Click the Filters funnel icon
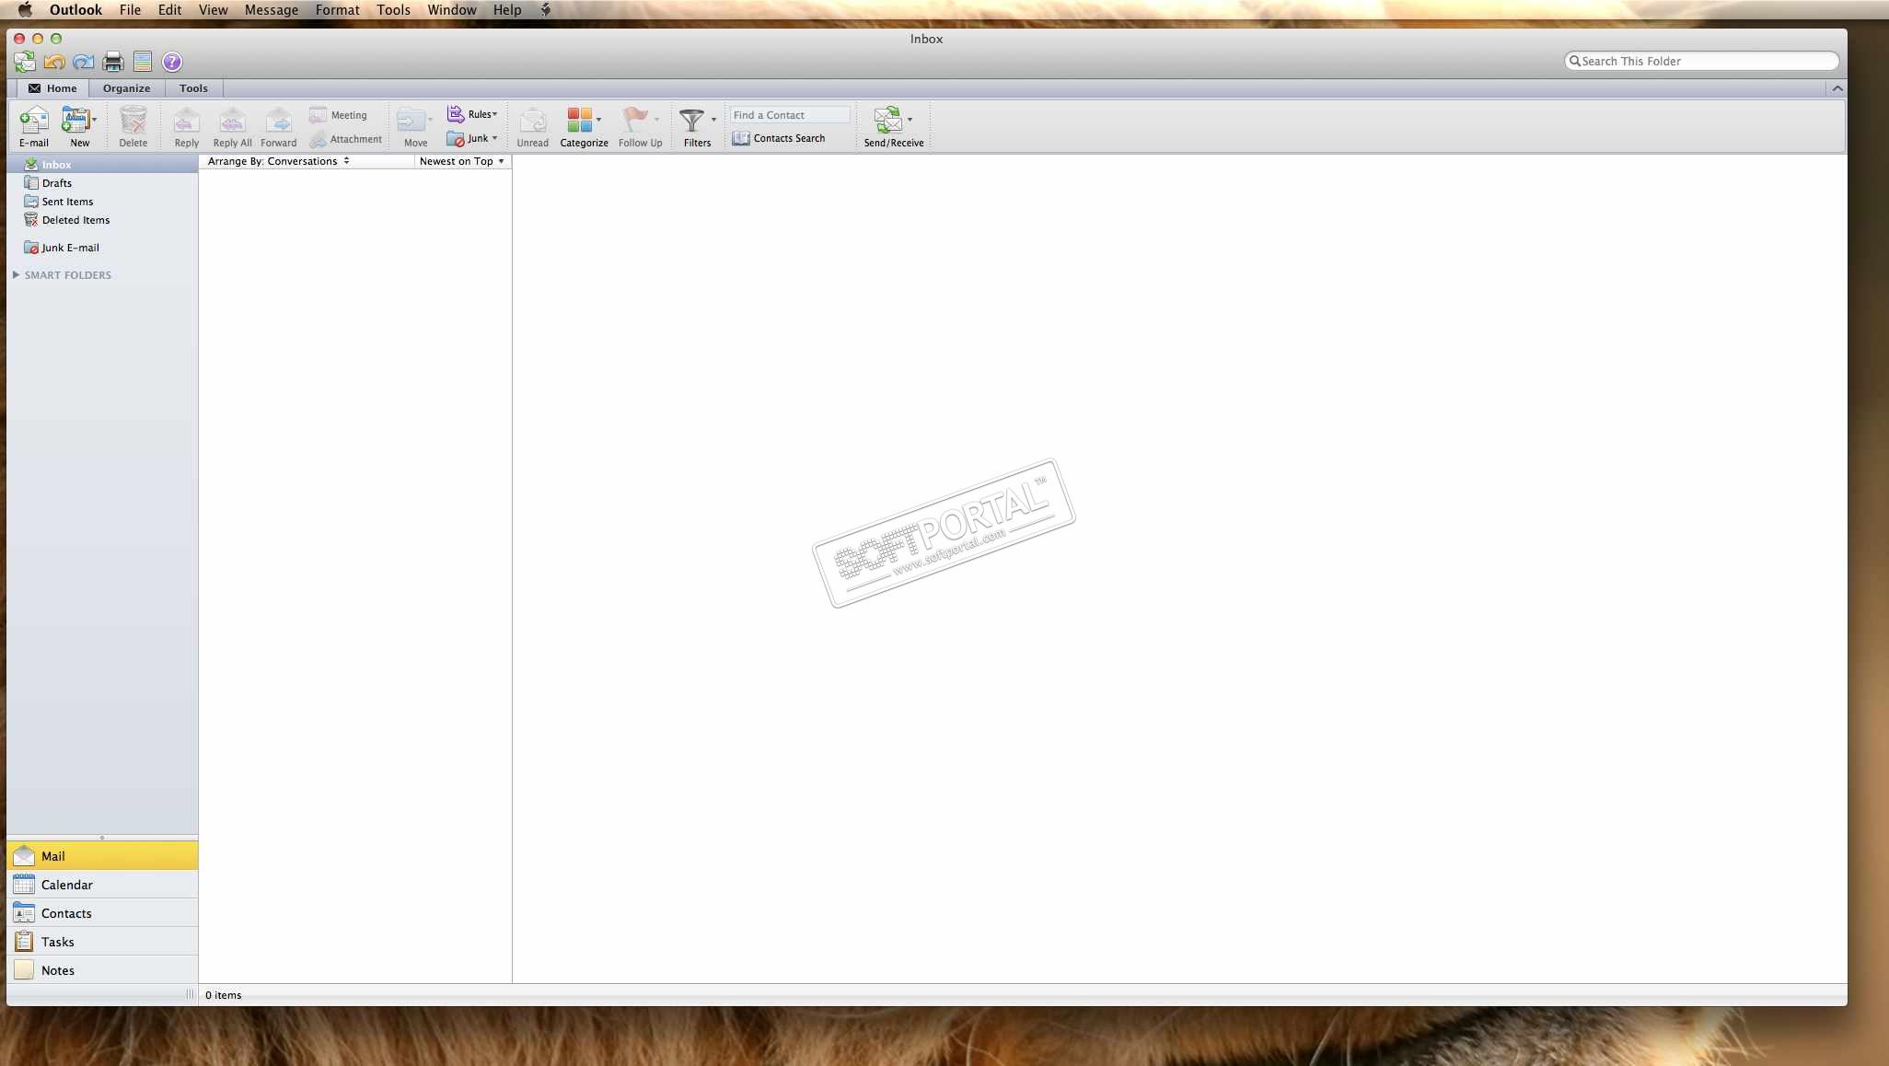The image size is (1889, 1066). click(691, 120)
